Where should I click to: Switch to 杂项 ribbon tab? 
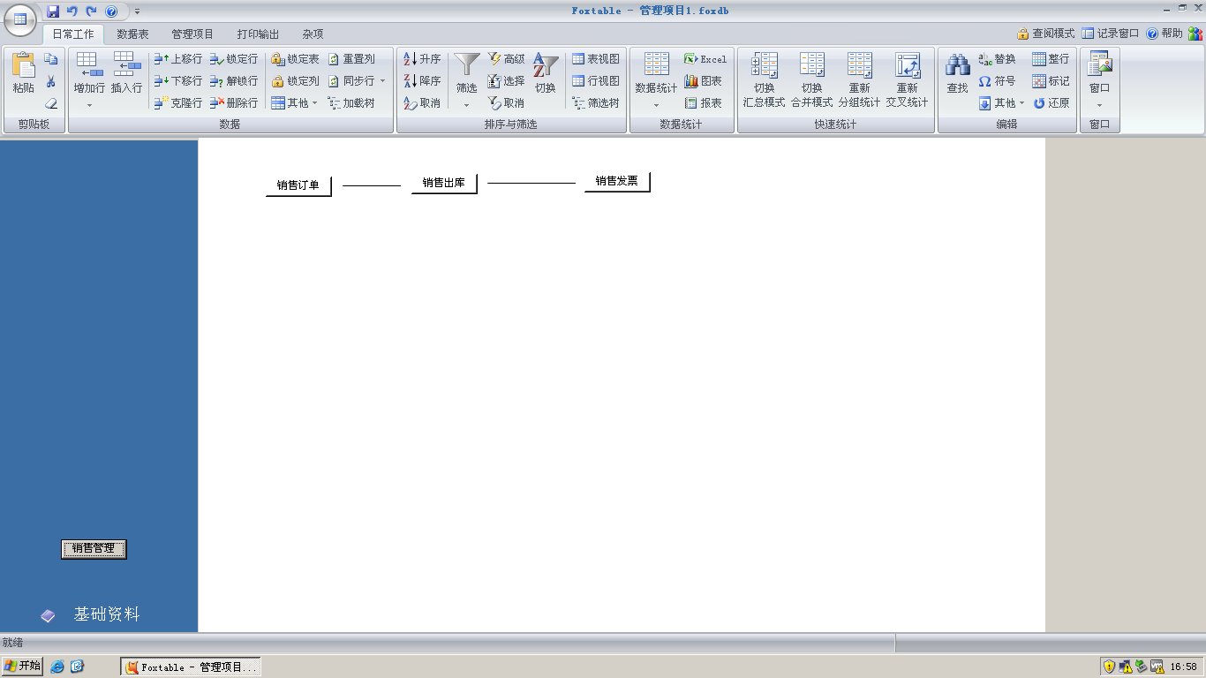click(x=313, y=34)
